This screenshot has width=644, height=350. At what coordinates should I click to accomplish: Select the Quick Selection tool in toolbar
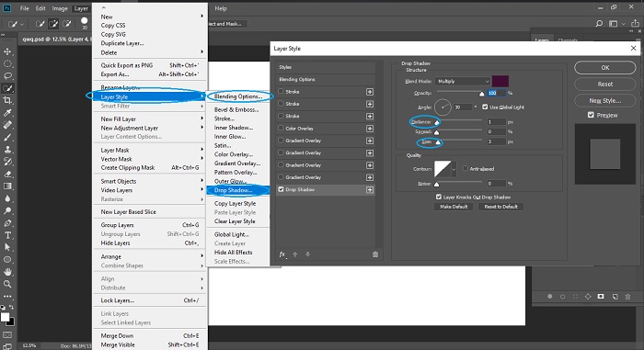pyautogui.click(x=7, y=88)
